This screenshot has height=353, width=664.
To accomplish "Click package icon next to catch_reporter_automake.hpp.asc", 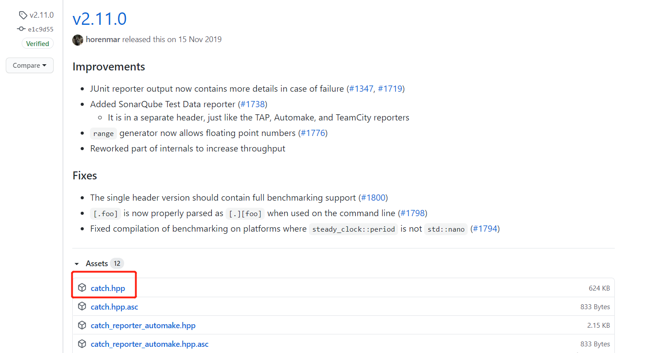I will point(82,344).
